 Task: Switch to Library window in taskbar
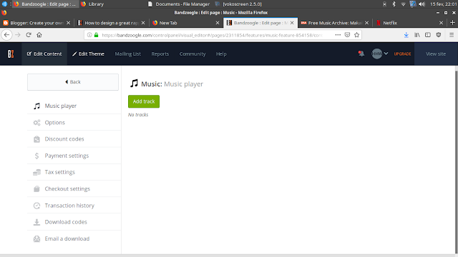92,4
